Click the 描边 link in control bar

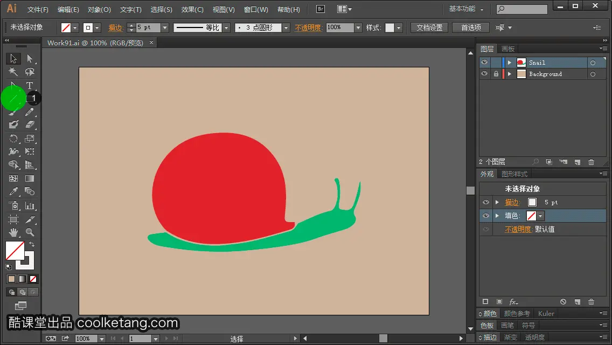tap(115, 27)
